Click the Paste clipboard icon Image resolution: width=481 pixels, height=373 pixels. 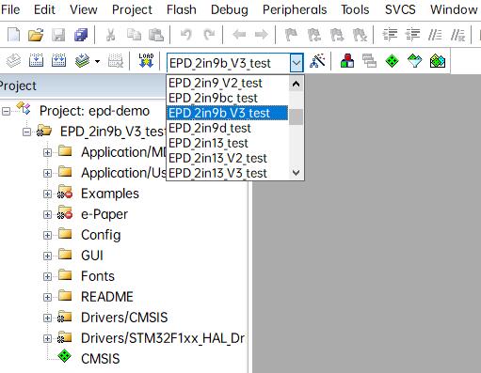pyautogui.click(x=156, y=35)
